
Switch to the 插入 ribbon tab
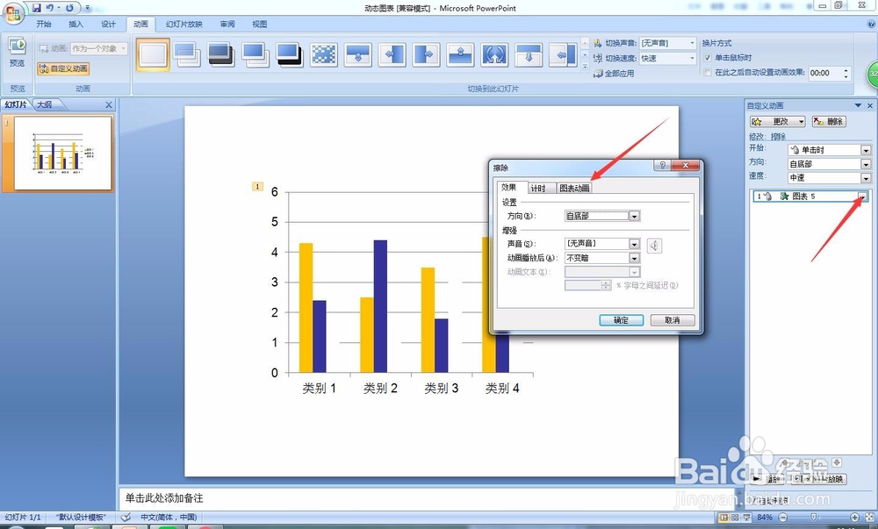76,24
